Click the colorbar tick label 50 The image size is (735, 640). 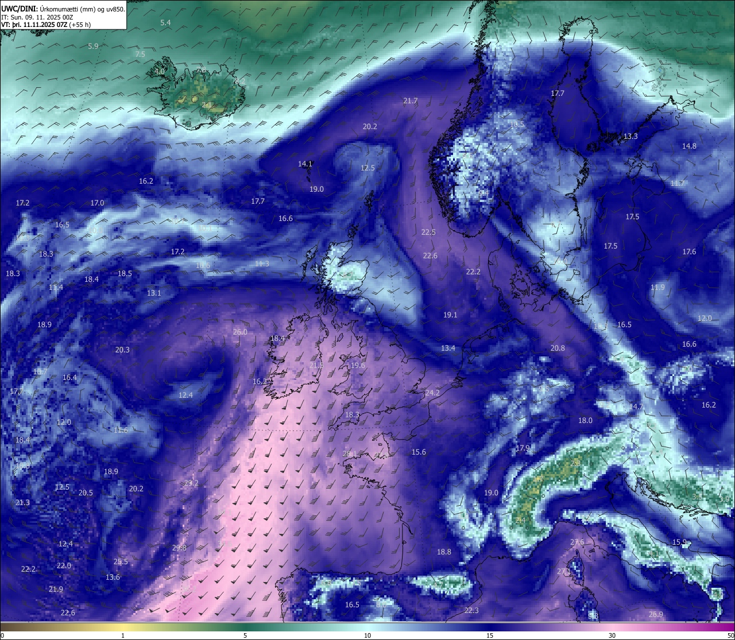[730, 635]
